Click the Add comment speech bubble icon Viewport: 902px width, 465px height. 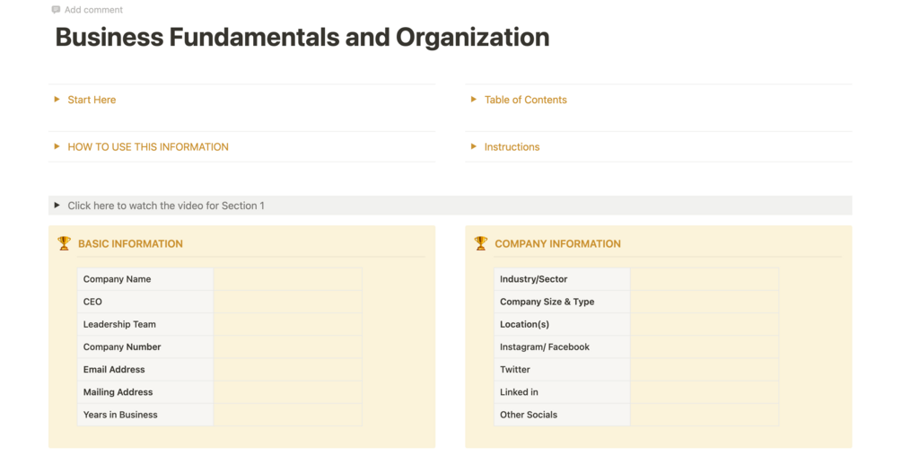pyautogui.click(x=57, y=10)
